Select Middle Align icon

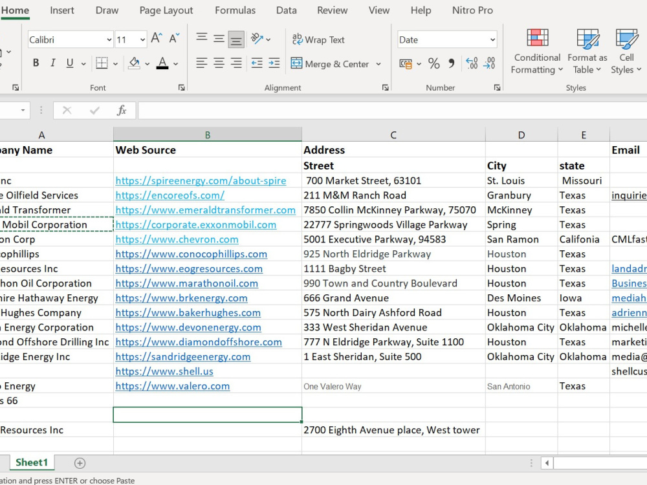[x=219, y=39]
